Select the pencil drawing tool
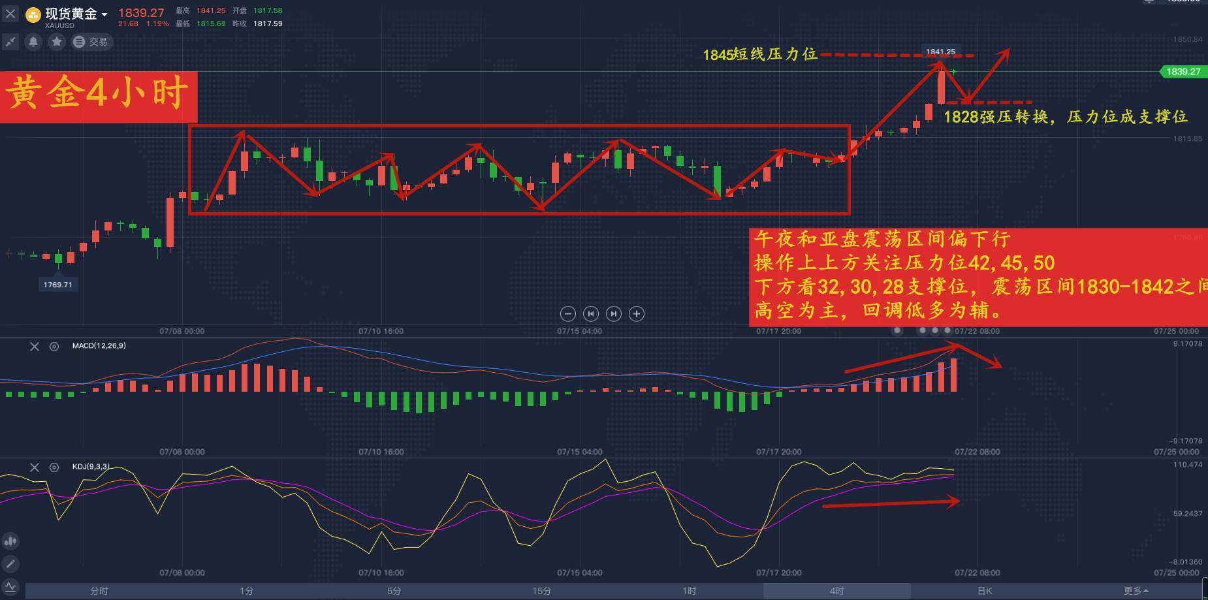The height and width of the screenshot is (600, 1208). [x=10, y=564]
